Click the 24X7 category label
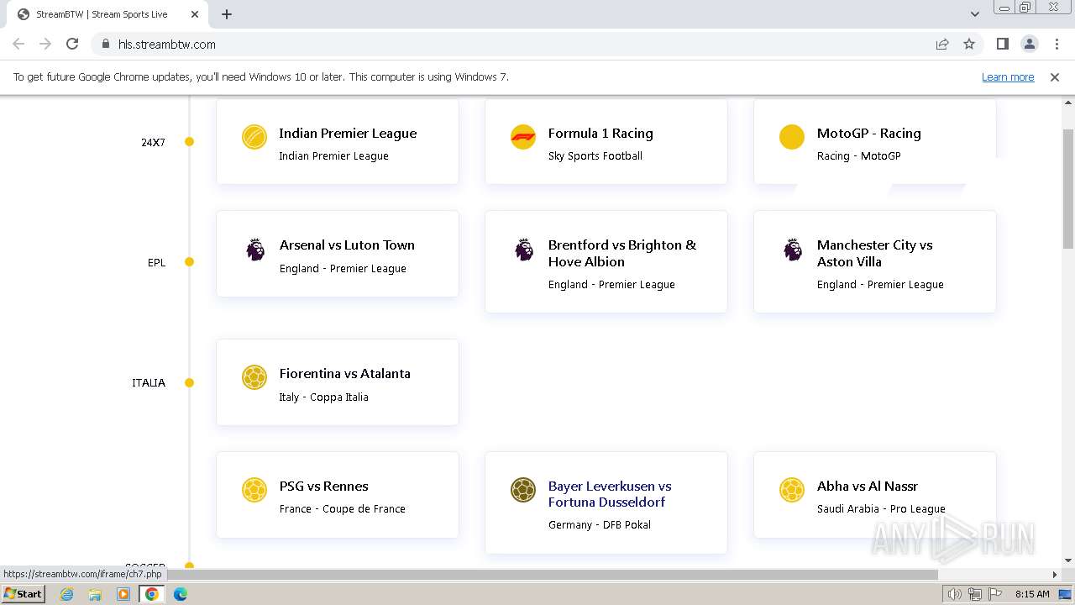The image size is (1075, 605). 153,142
